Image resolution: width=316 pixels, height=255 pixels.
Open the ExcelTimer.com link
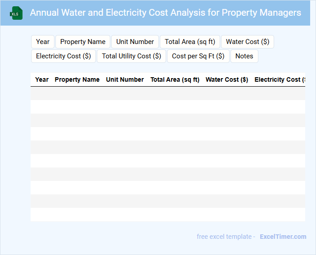click(x=283, y=237)
